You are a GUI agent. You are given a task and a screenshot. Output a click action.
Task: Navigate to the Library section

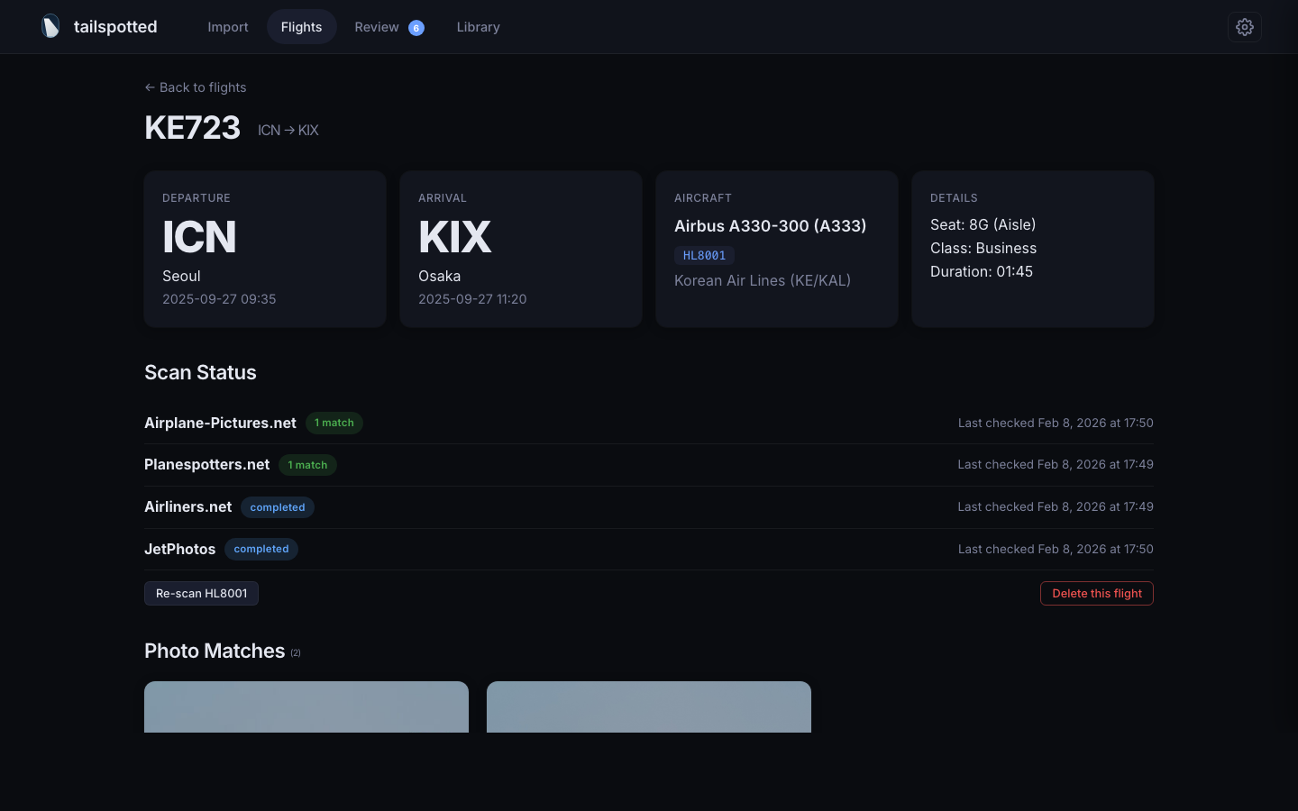click(x=479, y=27)
